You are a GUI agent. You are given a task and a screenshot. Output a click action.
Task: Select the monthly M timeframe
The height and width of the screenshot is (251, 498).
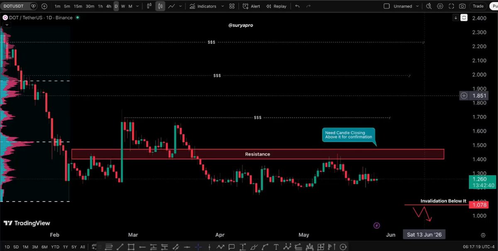click(x=130, y=6)
